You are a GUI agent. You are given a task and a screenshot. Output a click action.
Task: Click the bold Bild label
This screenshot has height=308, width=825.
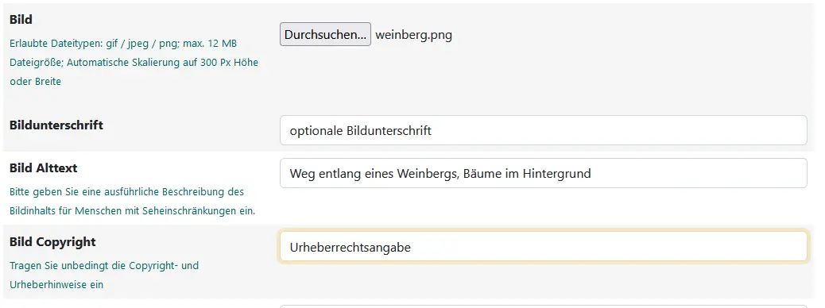21,19
